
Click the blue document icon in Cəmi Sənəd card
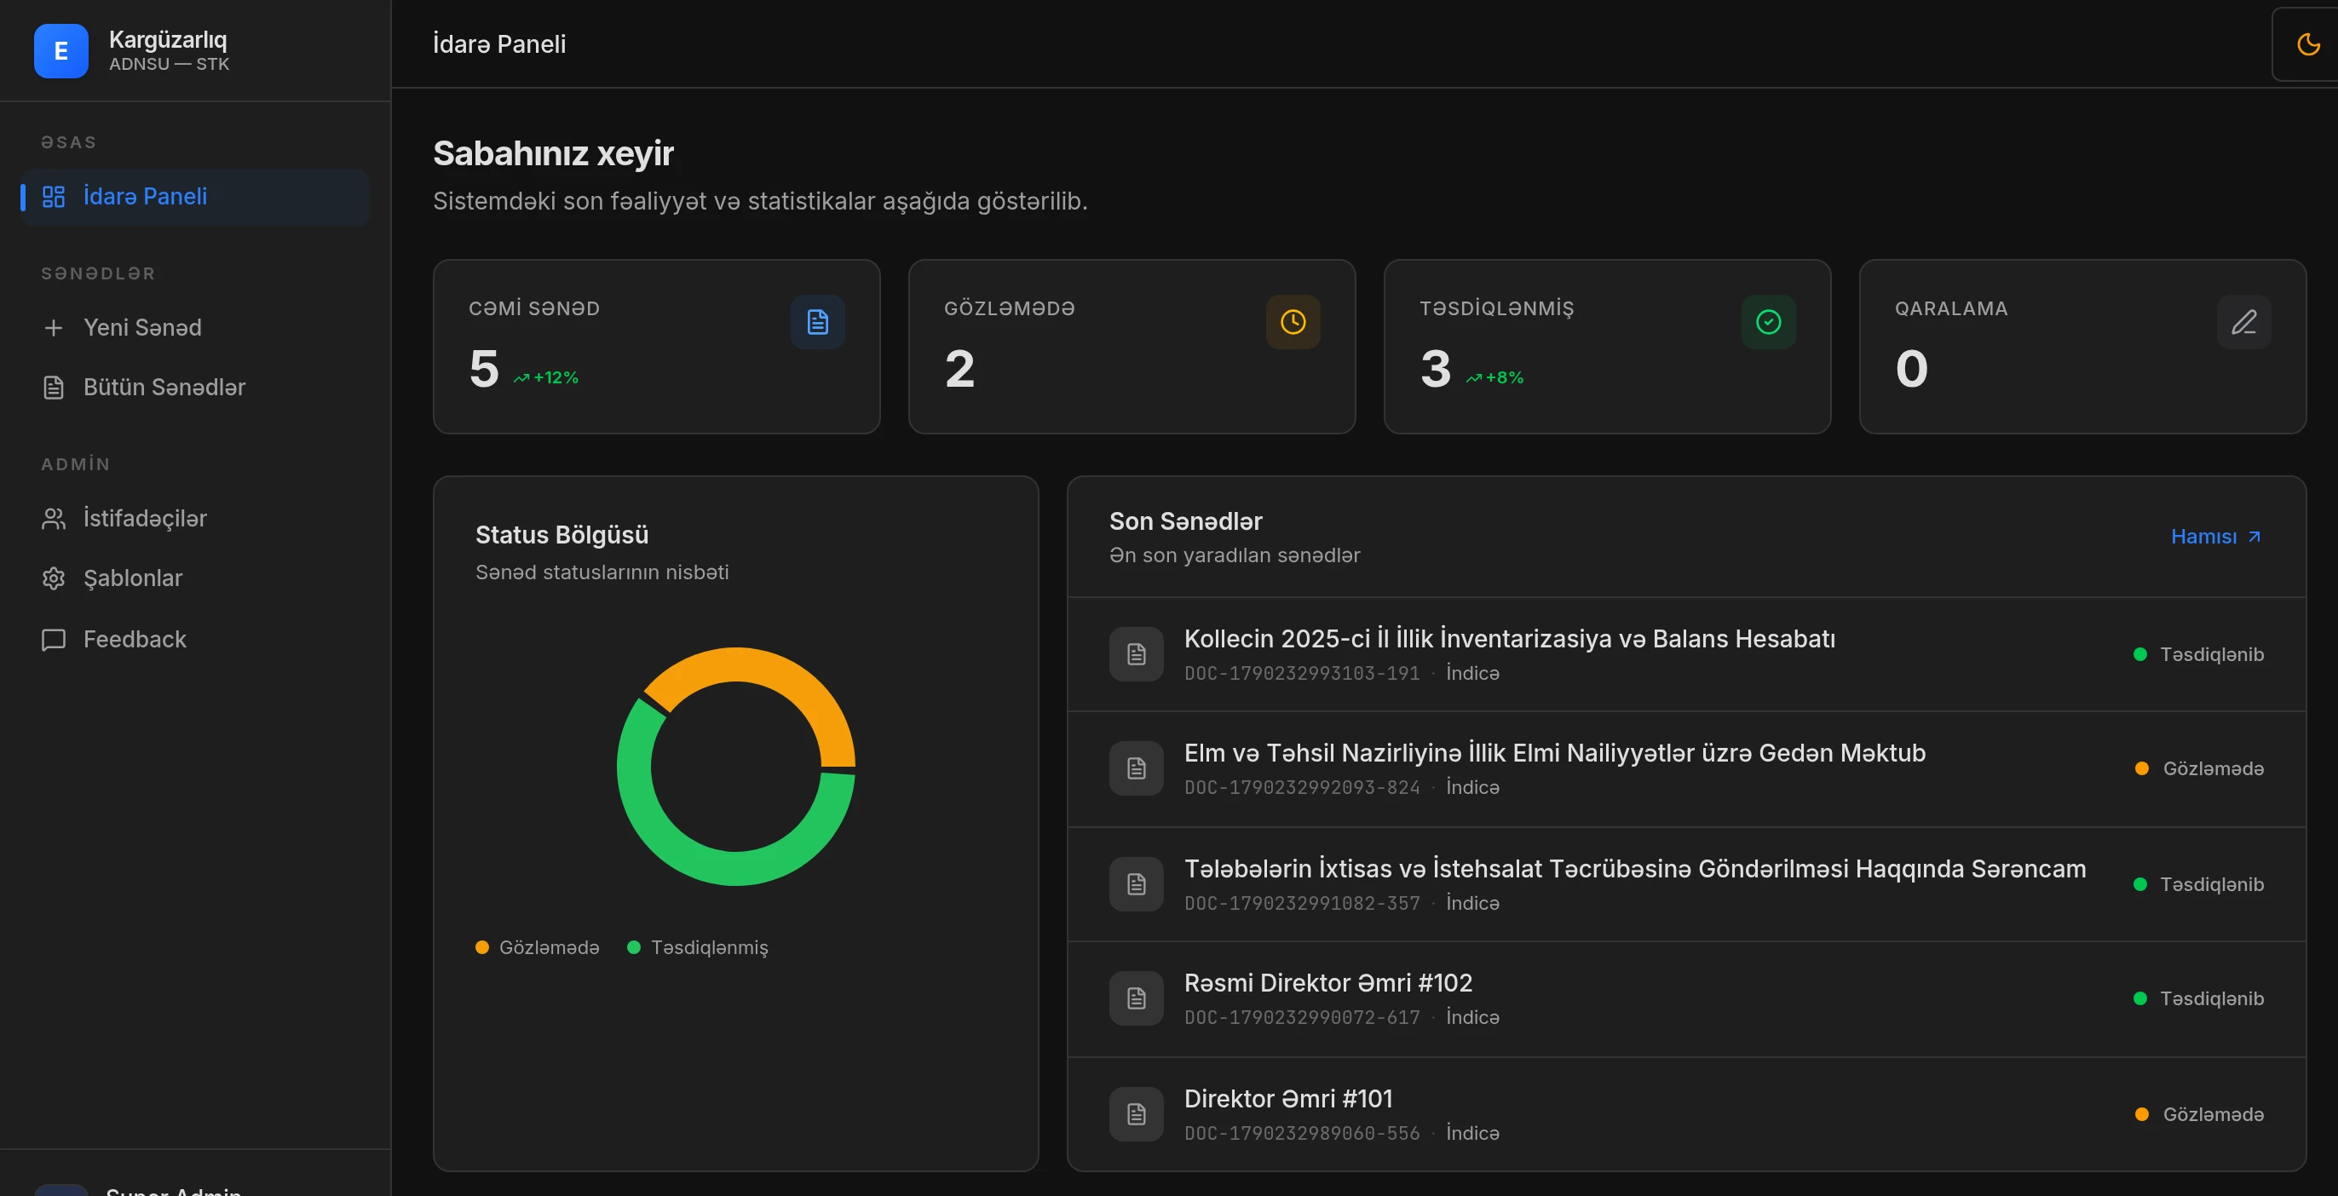(x=818, y=322)
